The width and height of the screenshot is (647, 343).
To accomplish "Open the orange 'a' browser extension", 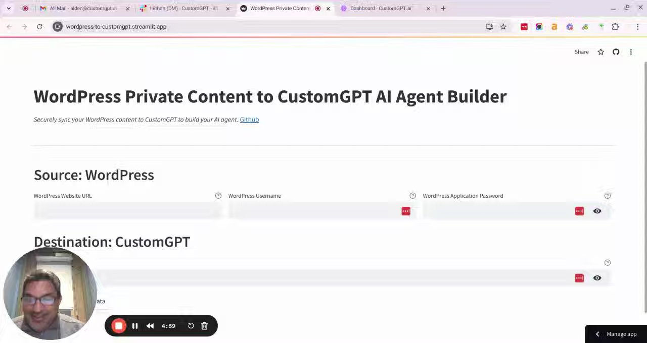I will coord(554,27).
